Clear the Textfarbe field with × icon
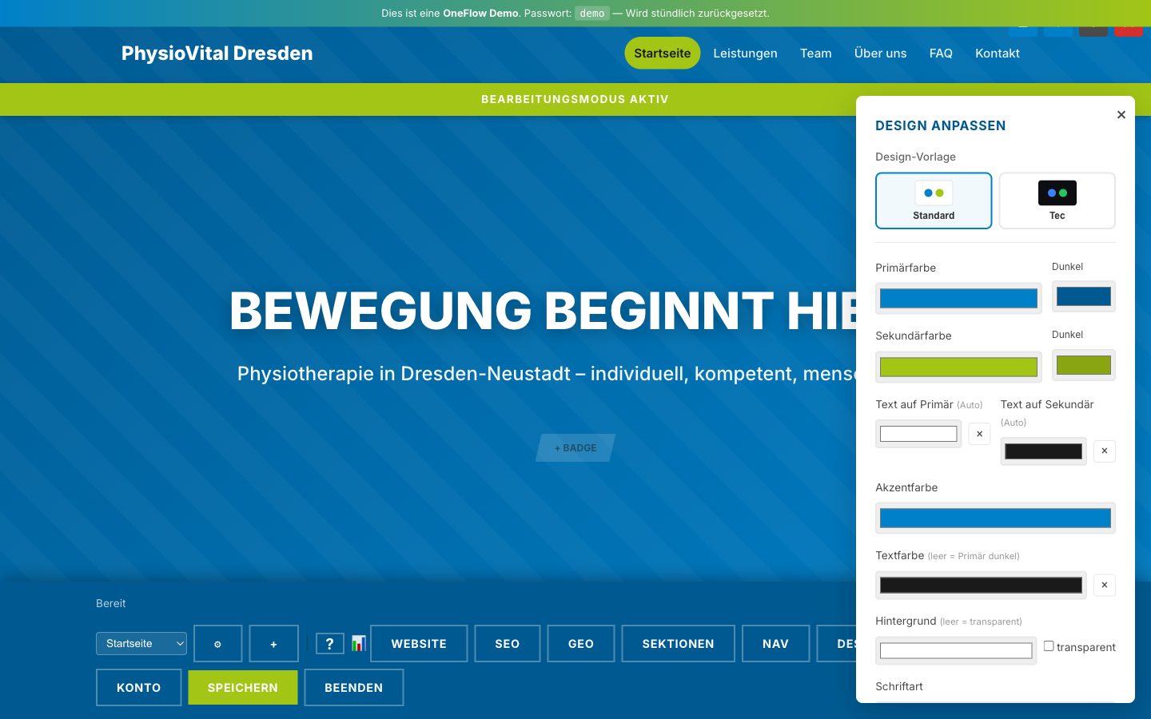The image size is (1151, 719). click(x=1104, y=585)
